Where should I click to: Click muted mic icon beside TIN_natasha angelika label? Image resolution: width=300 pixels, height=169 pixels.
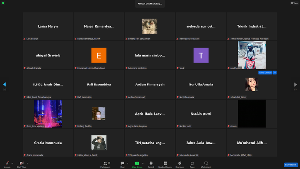coord(127,155)
